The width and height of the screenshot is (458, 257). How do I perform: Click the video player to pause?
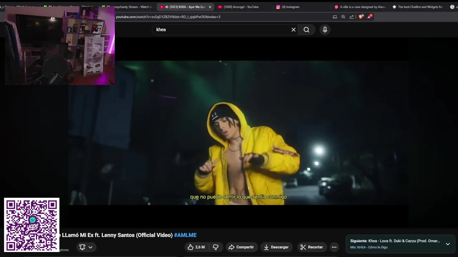pyautogui.click(x=238, y=133)
